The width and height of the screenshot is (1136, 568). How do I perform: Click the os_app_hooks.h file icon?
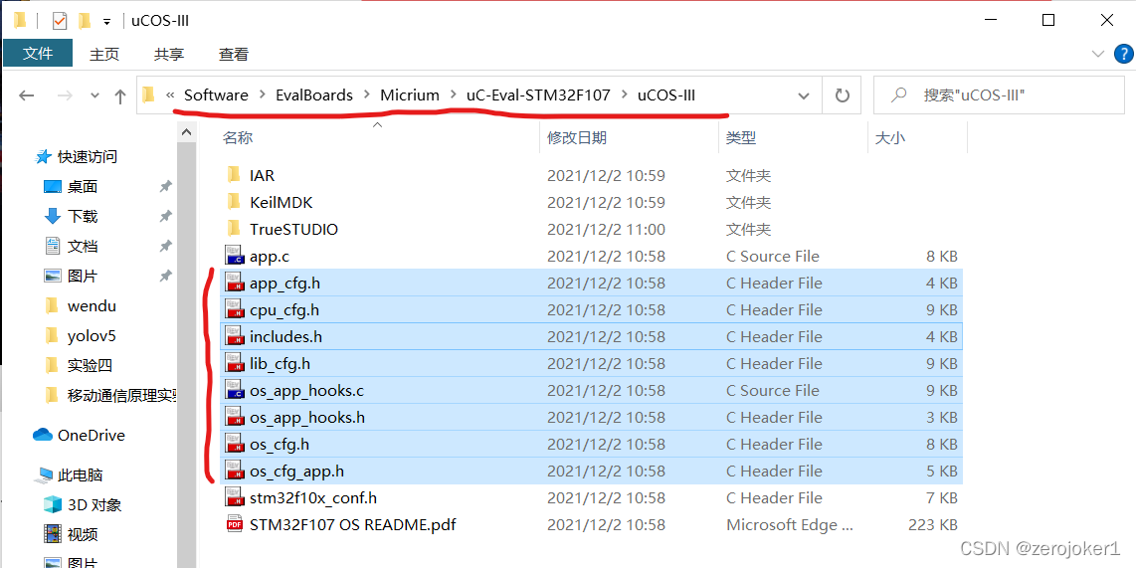pyautogui.click(x=234, y=417)
